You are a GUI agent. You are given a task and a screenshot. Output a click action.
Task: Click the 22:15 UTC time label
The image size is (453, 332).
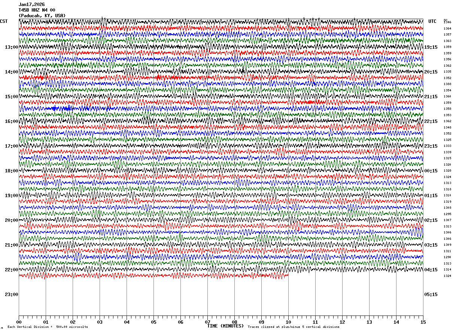click(x=431, y=121)
